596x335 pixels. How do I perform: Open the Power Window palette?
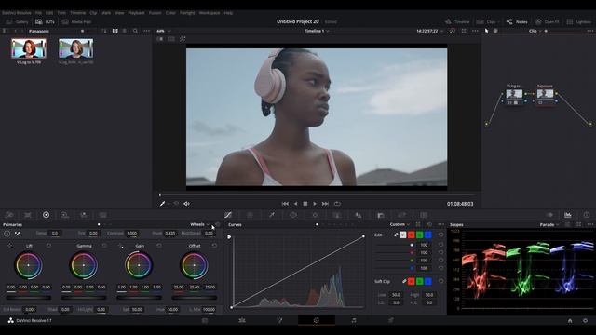293,215
